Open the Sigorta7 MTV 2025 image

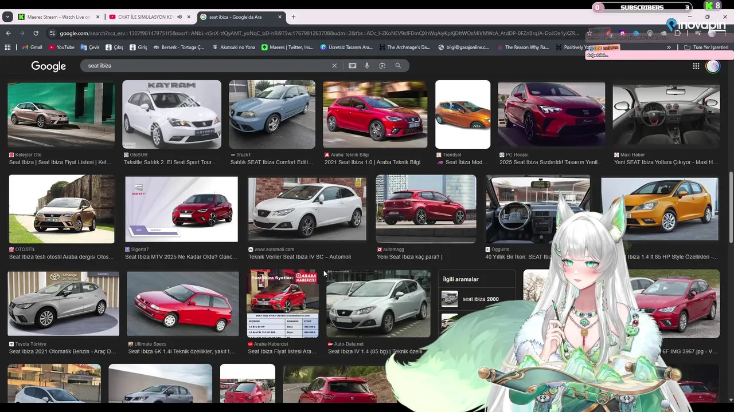click(x=181, y=209)
